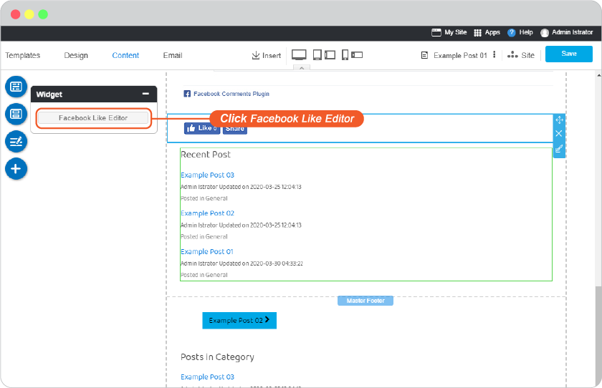
Task: Click the Insert button
Action: pos(266,55)
